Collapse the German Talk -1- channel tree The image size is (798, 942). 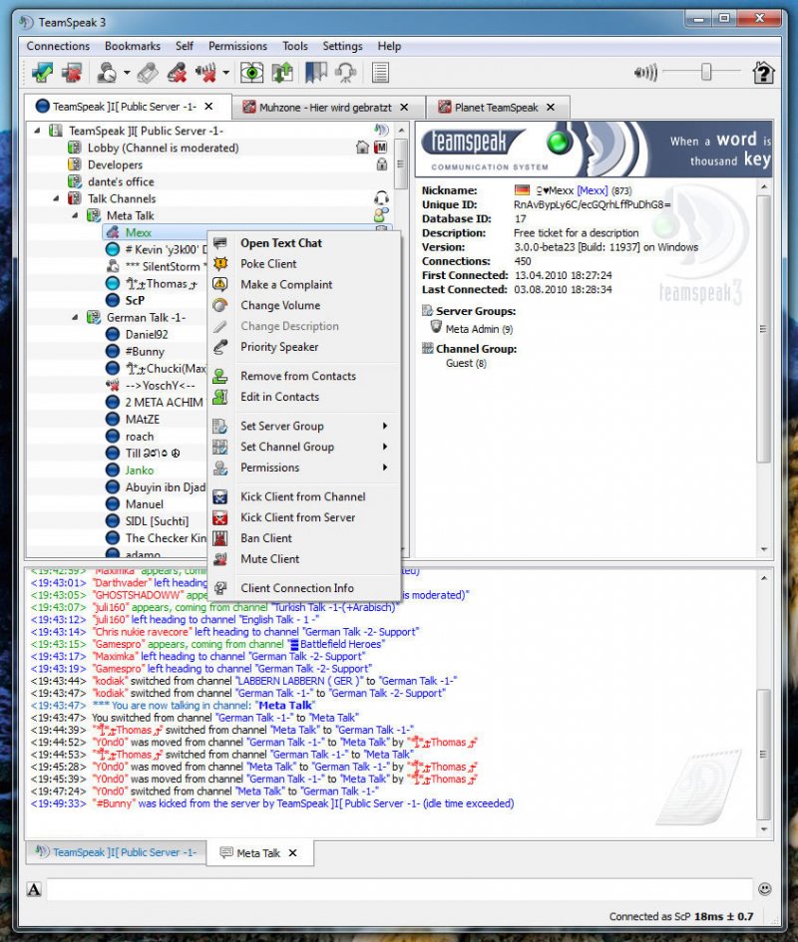(74, 319)
